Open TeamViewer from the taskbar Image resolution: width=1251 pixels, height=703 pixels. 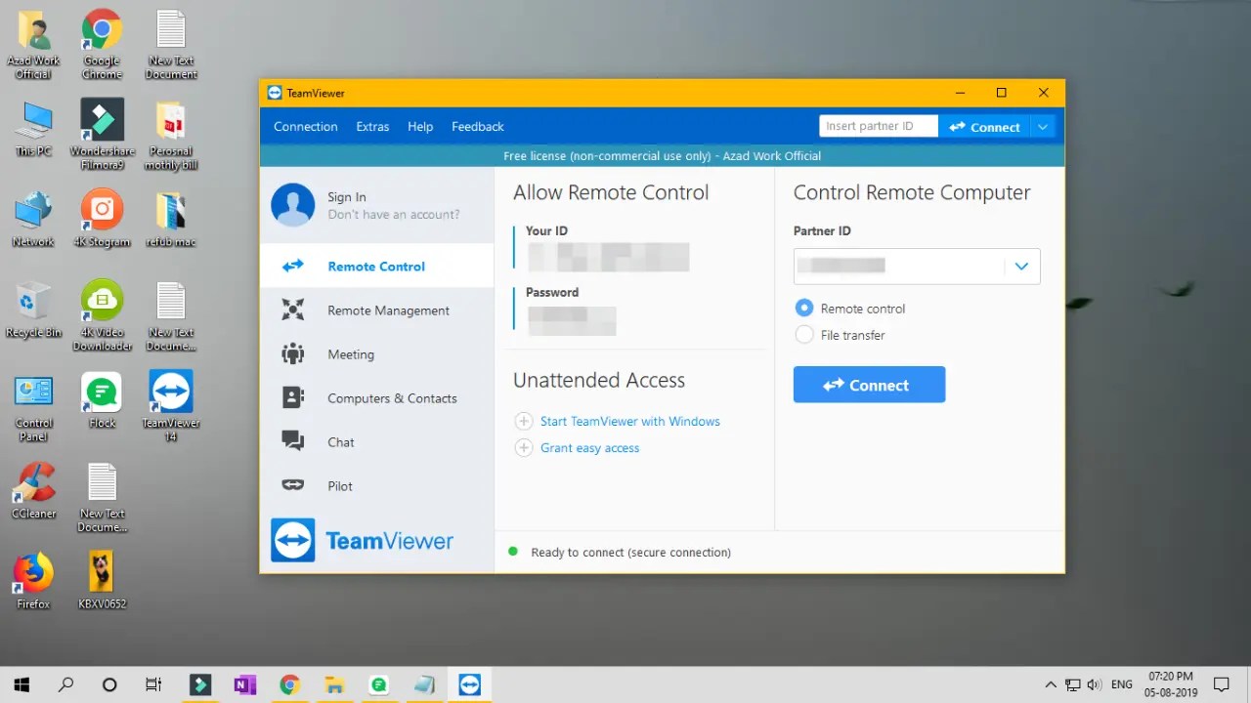[x=469, y=684]
